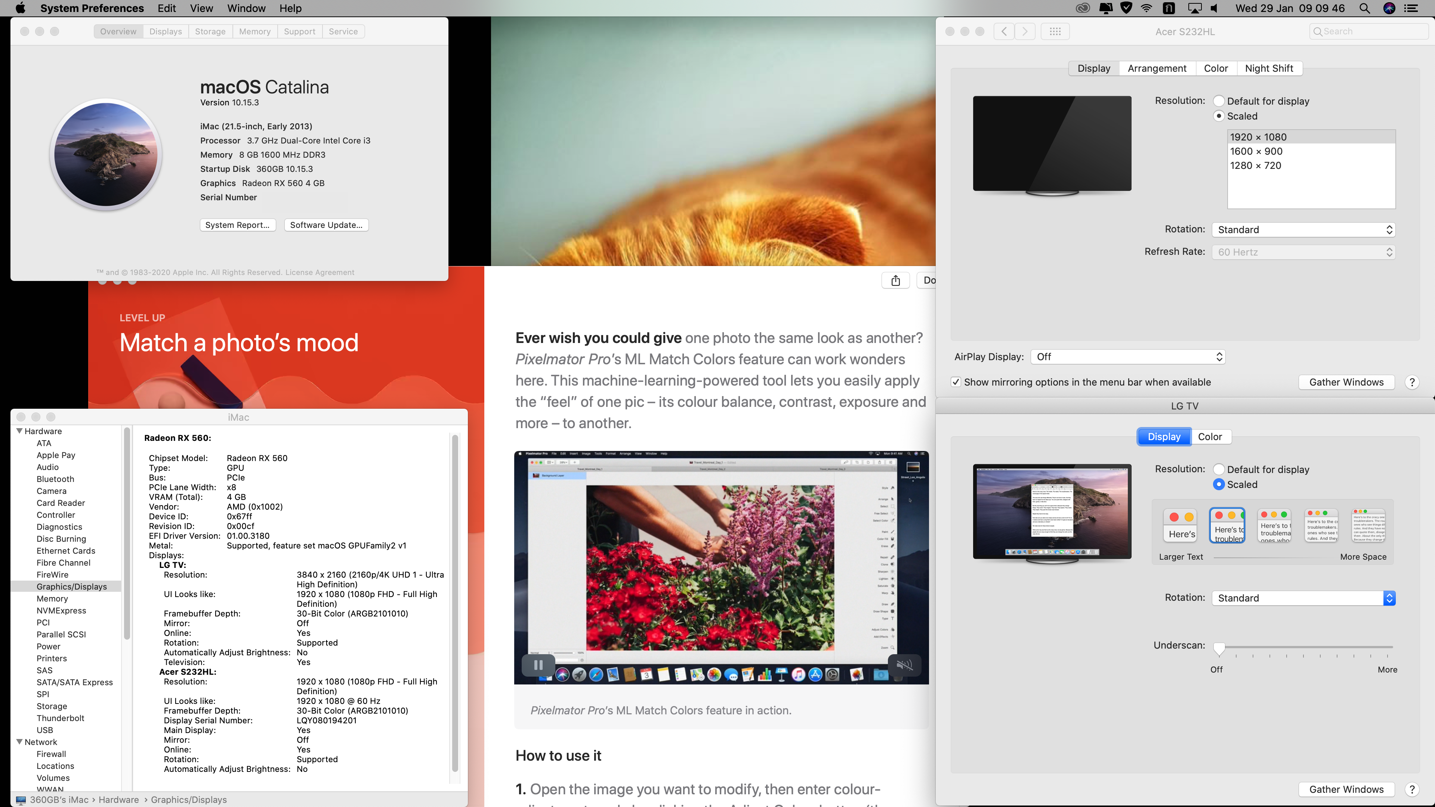Open the Refresh Rate dropdown

coord(1303,252)
